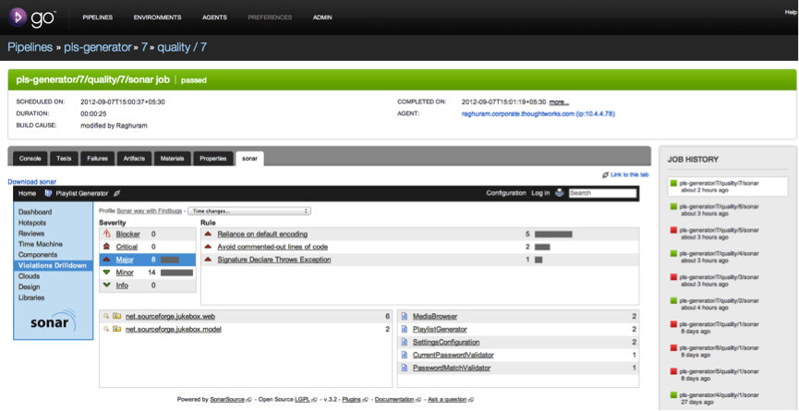Click magnifier icon beside net.sourceforge.jukebox.web
The image size is (799, 411).
(x=106, y=316)
